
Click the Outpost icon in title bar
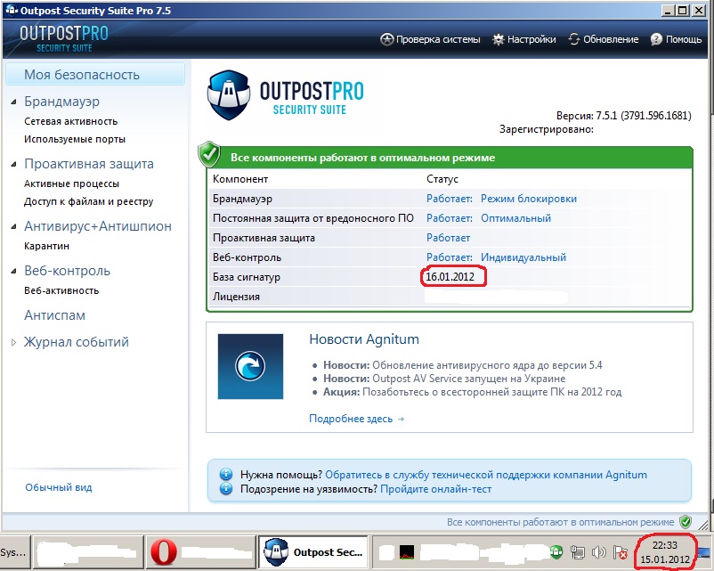tap(12, 10)
